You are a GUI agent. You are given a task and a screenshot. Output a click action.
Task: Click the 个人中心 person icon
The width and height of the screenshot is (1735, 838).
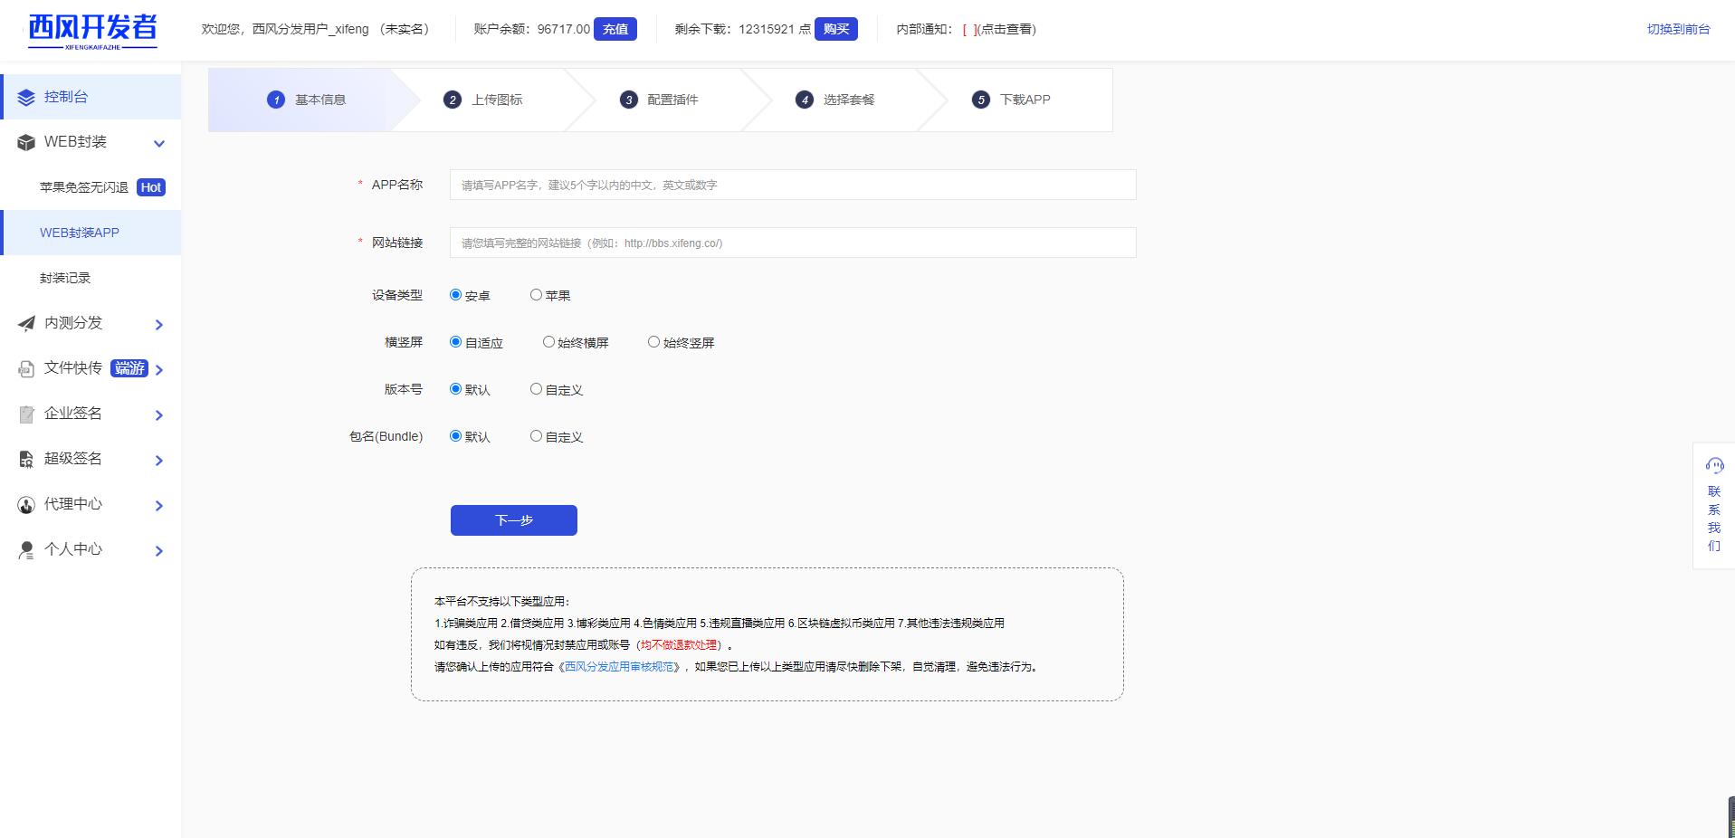coord(26,550)
